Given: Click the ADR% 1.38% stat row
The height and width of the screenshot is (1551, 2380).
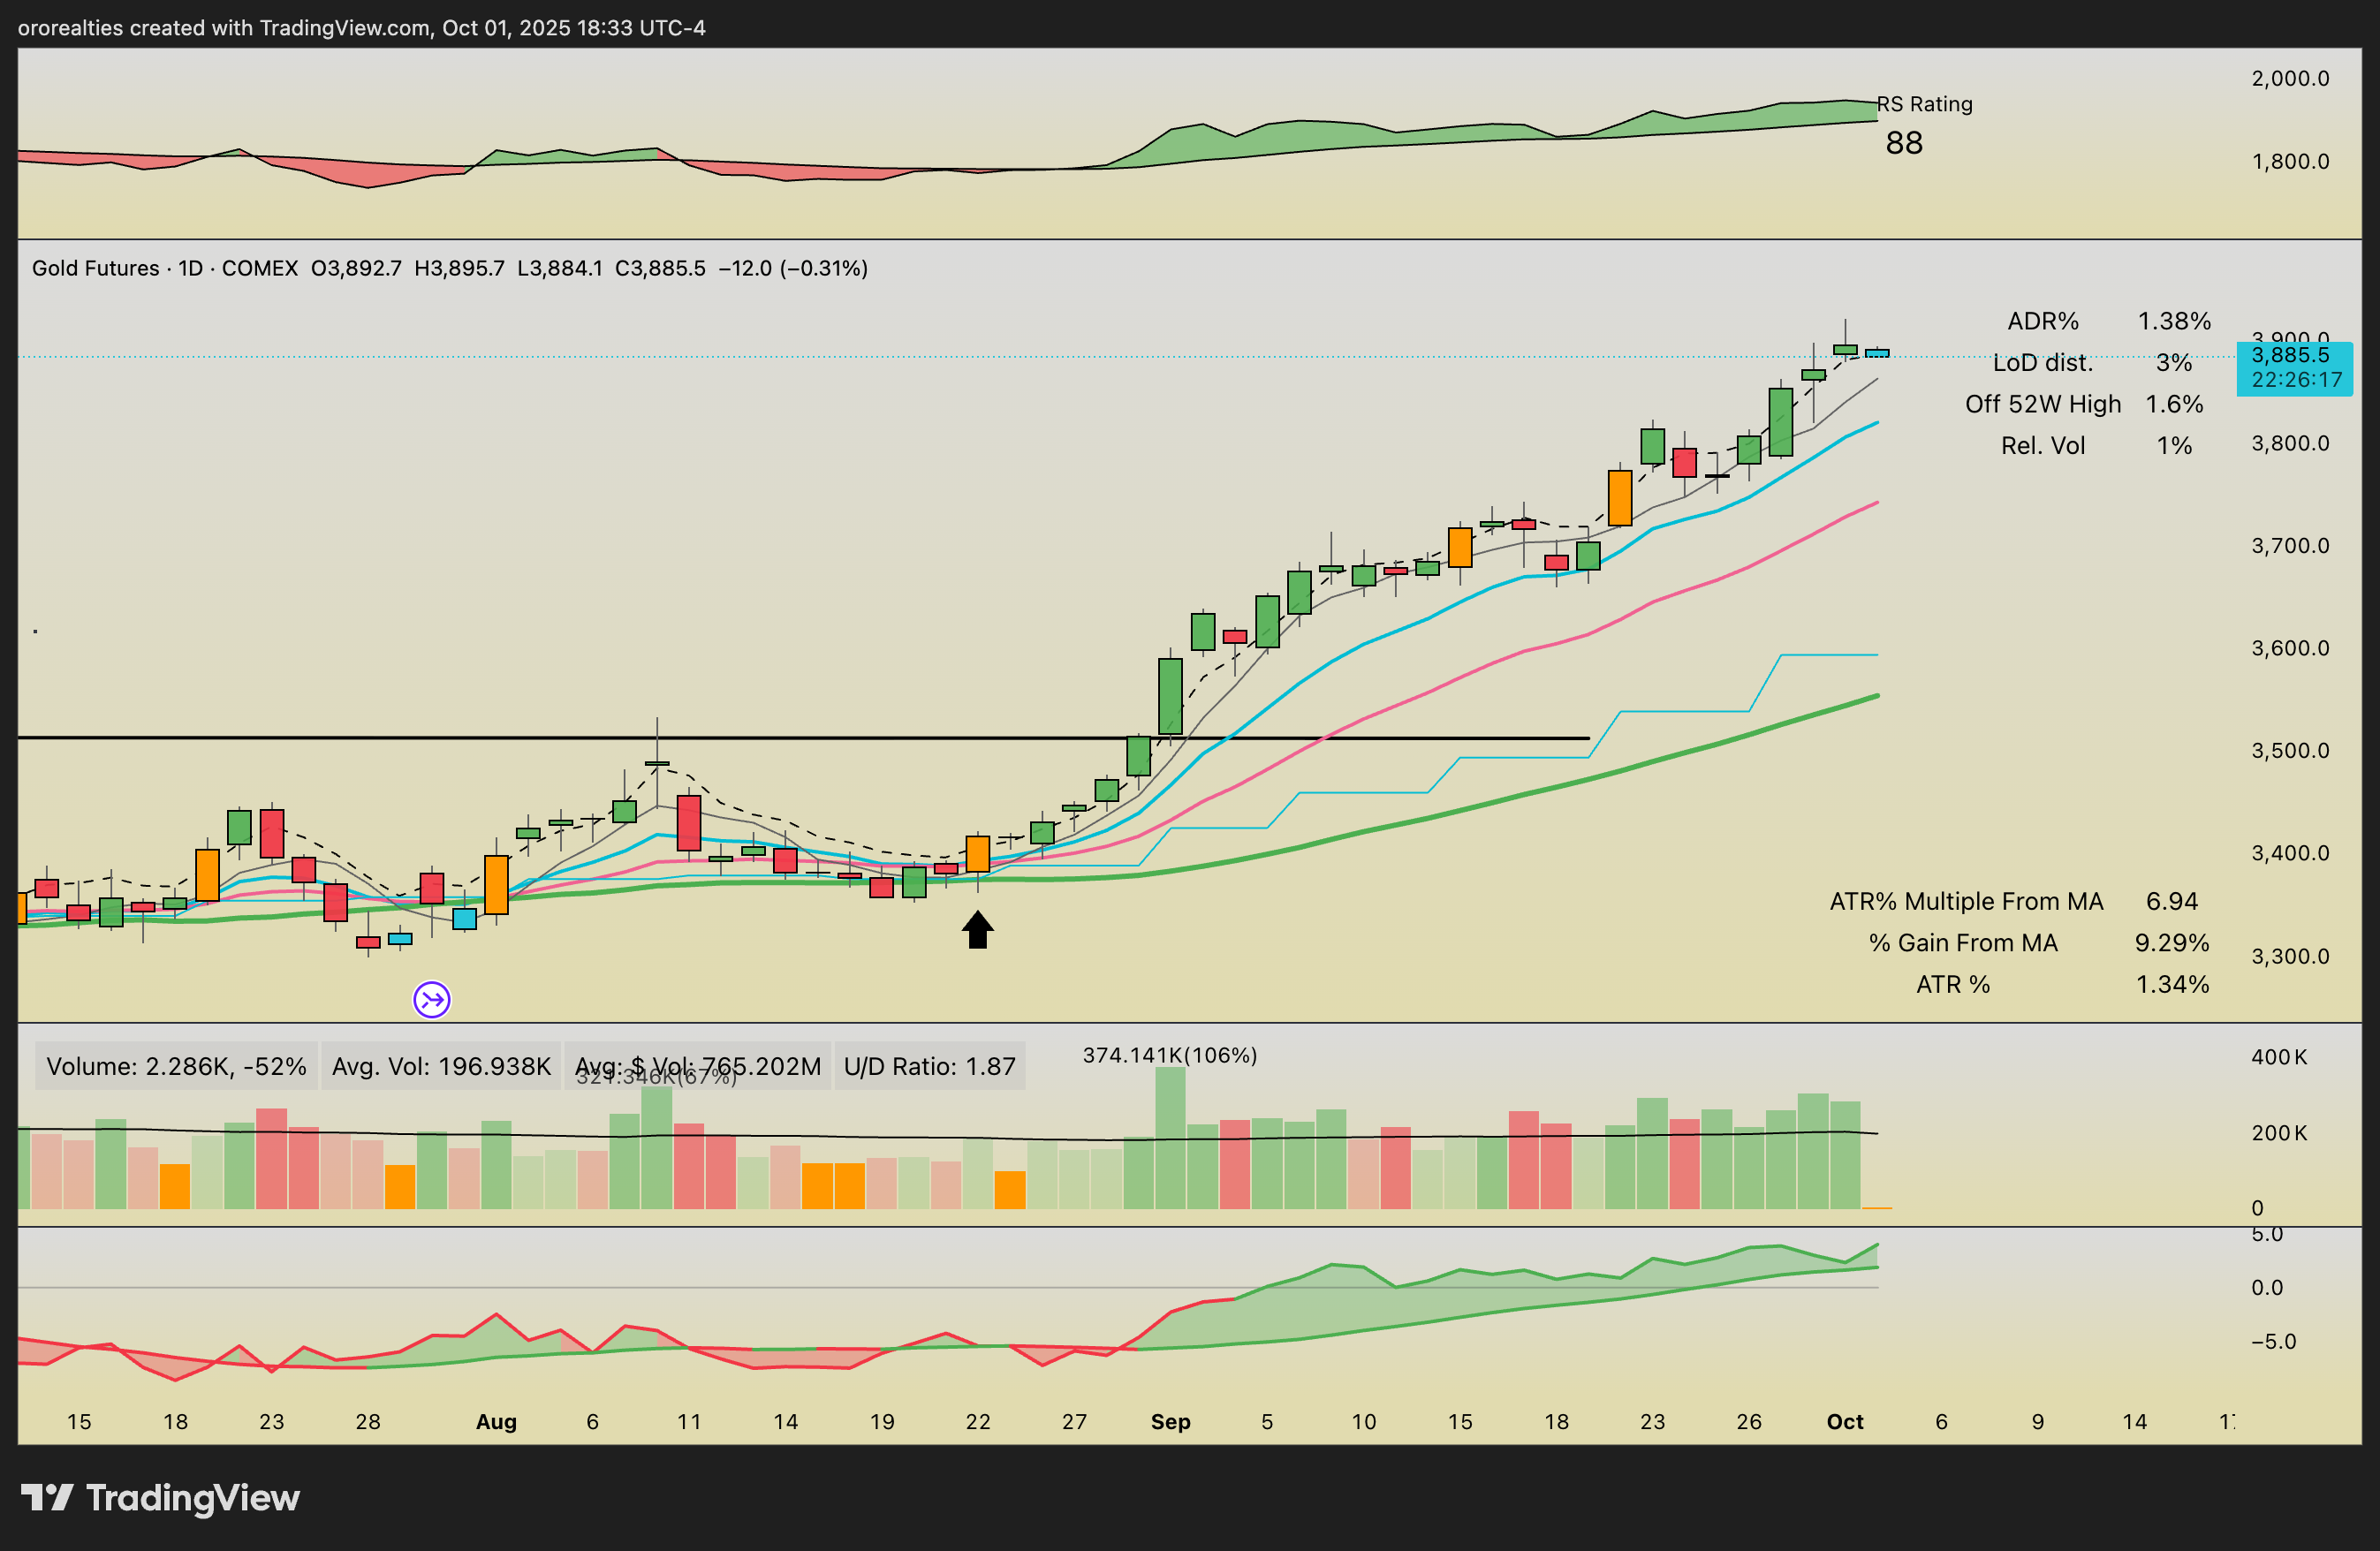Looking at the screenshot, I should (2108, 321).
